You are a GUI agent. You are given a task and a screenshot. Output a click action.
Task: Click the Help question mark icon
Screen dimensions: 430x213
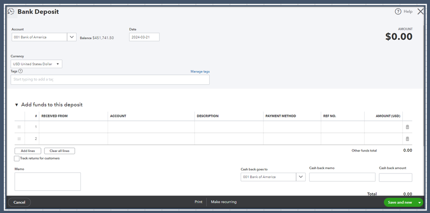click(398, 12)
